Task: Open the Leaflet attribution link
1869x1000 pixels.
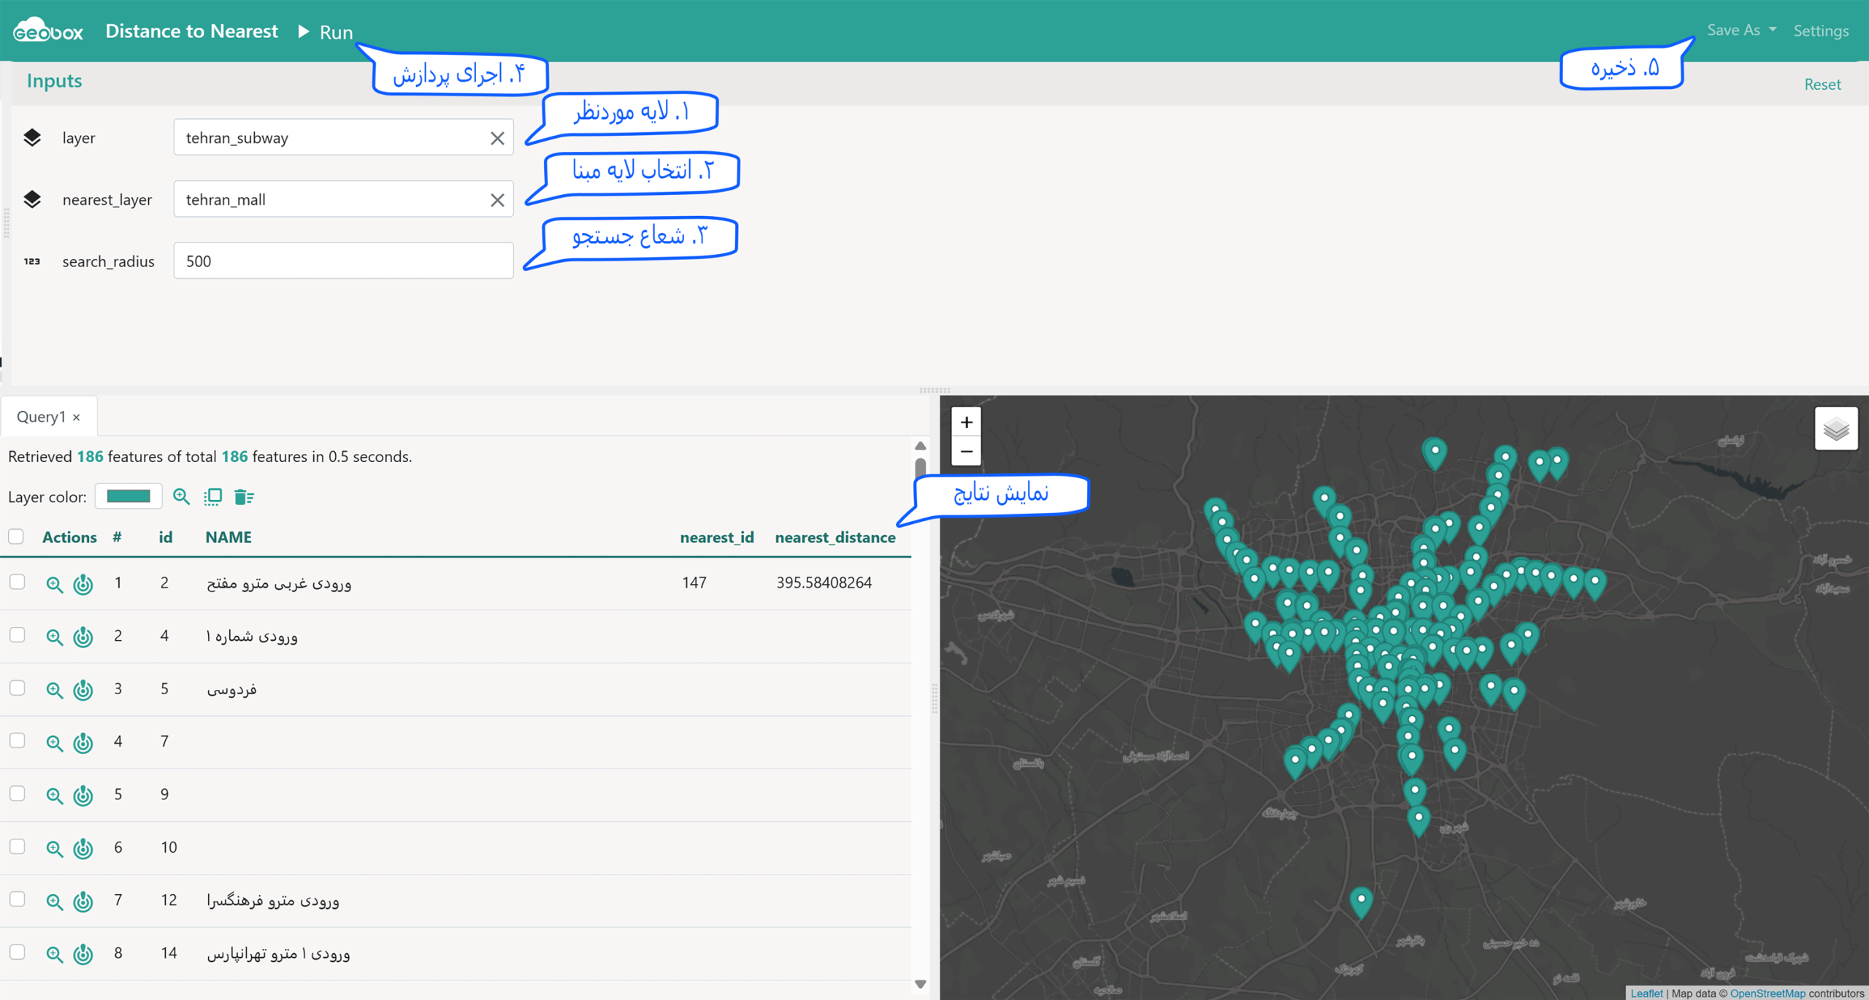Action: pyautogui.click(x=1646, y=993)
